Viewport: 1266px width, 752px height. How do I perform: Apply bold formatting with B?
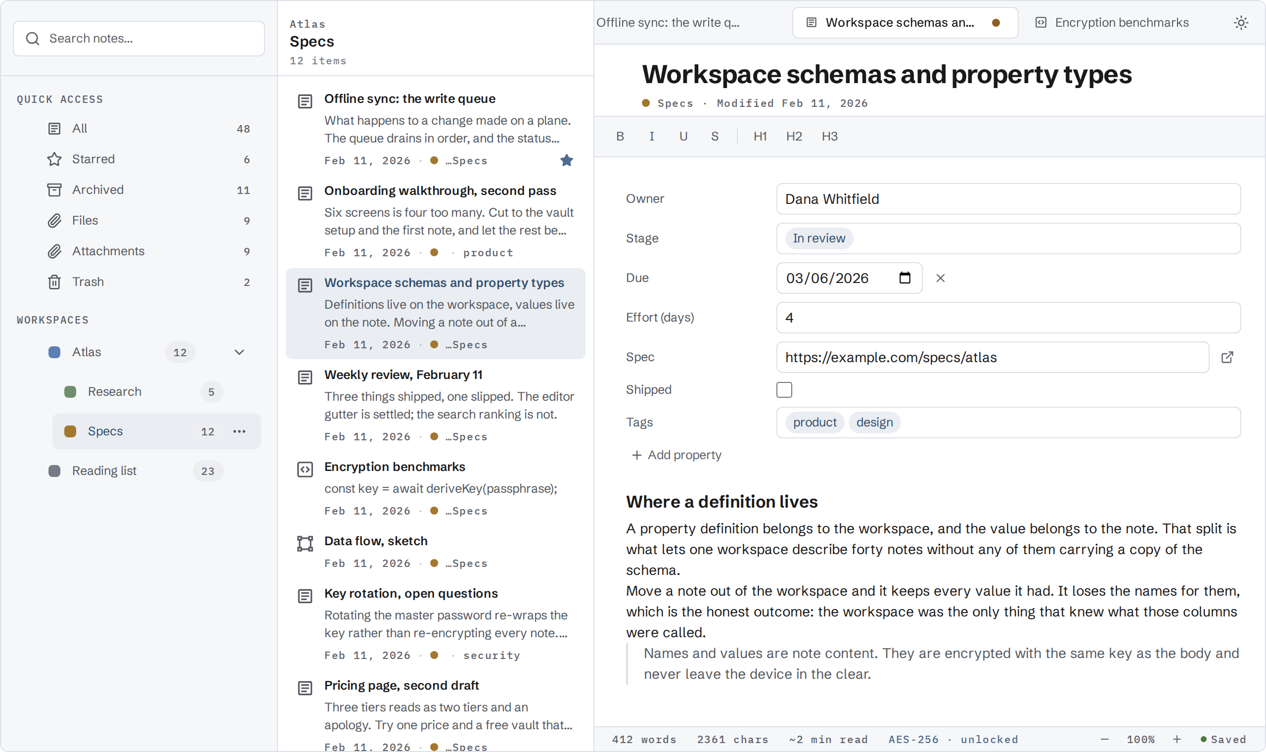point(620,137)
